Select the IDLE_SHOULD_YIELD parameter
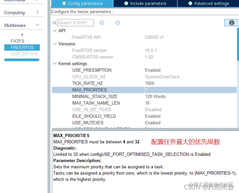The height and width of the screenshot is (193, 239). click(x=94, y=116)
